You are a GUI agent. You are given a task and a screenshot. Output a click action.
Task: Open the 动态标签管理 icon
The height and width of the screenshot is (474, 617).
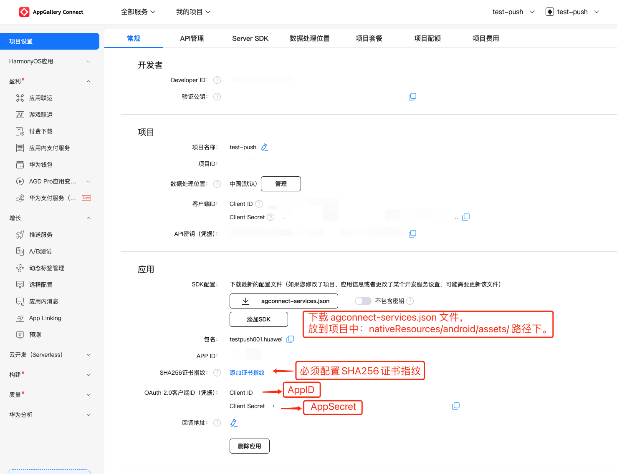[20, 268]
